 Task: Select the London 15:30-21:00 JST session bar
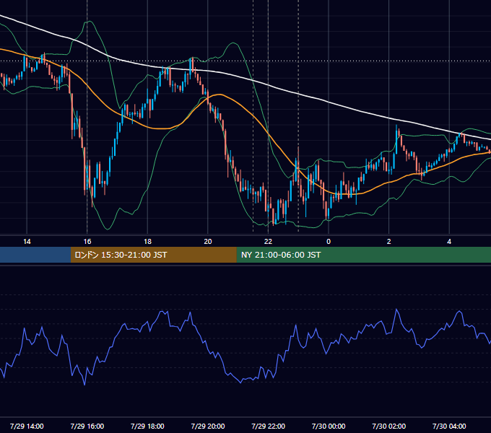(153, 255)
